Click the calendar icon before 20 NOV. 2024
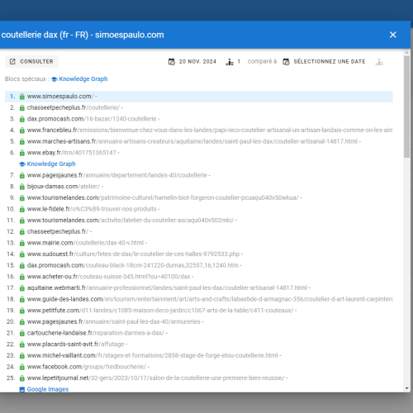413x413 pixels. pos(172,62)
